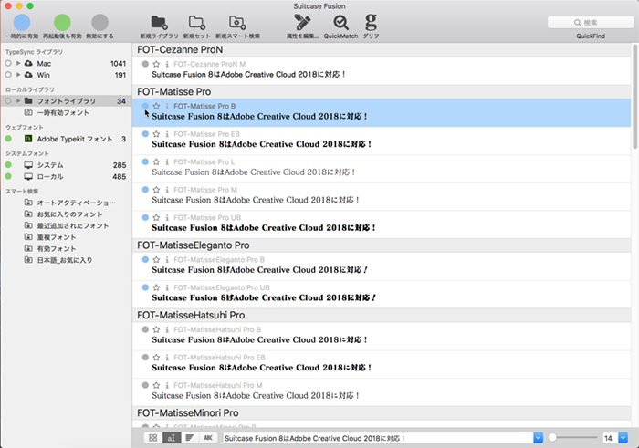639x448 pixels.
Task: Click the gray deactivate button
Action: pos(100,23)
